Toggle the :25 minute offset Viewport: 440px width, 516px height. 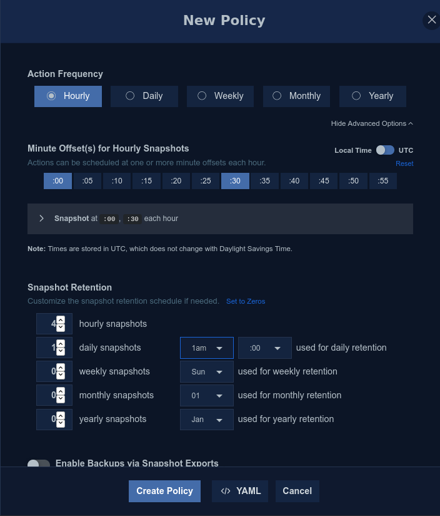click(206, 181)
